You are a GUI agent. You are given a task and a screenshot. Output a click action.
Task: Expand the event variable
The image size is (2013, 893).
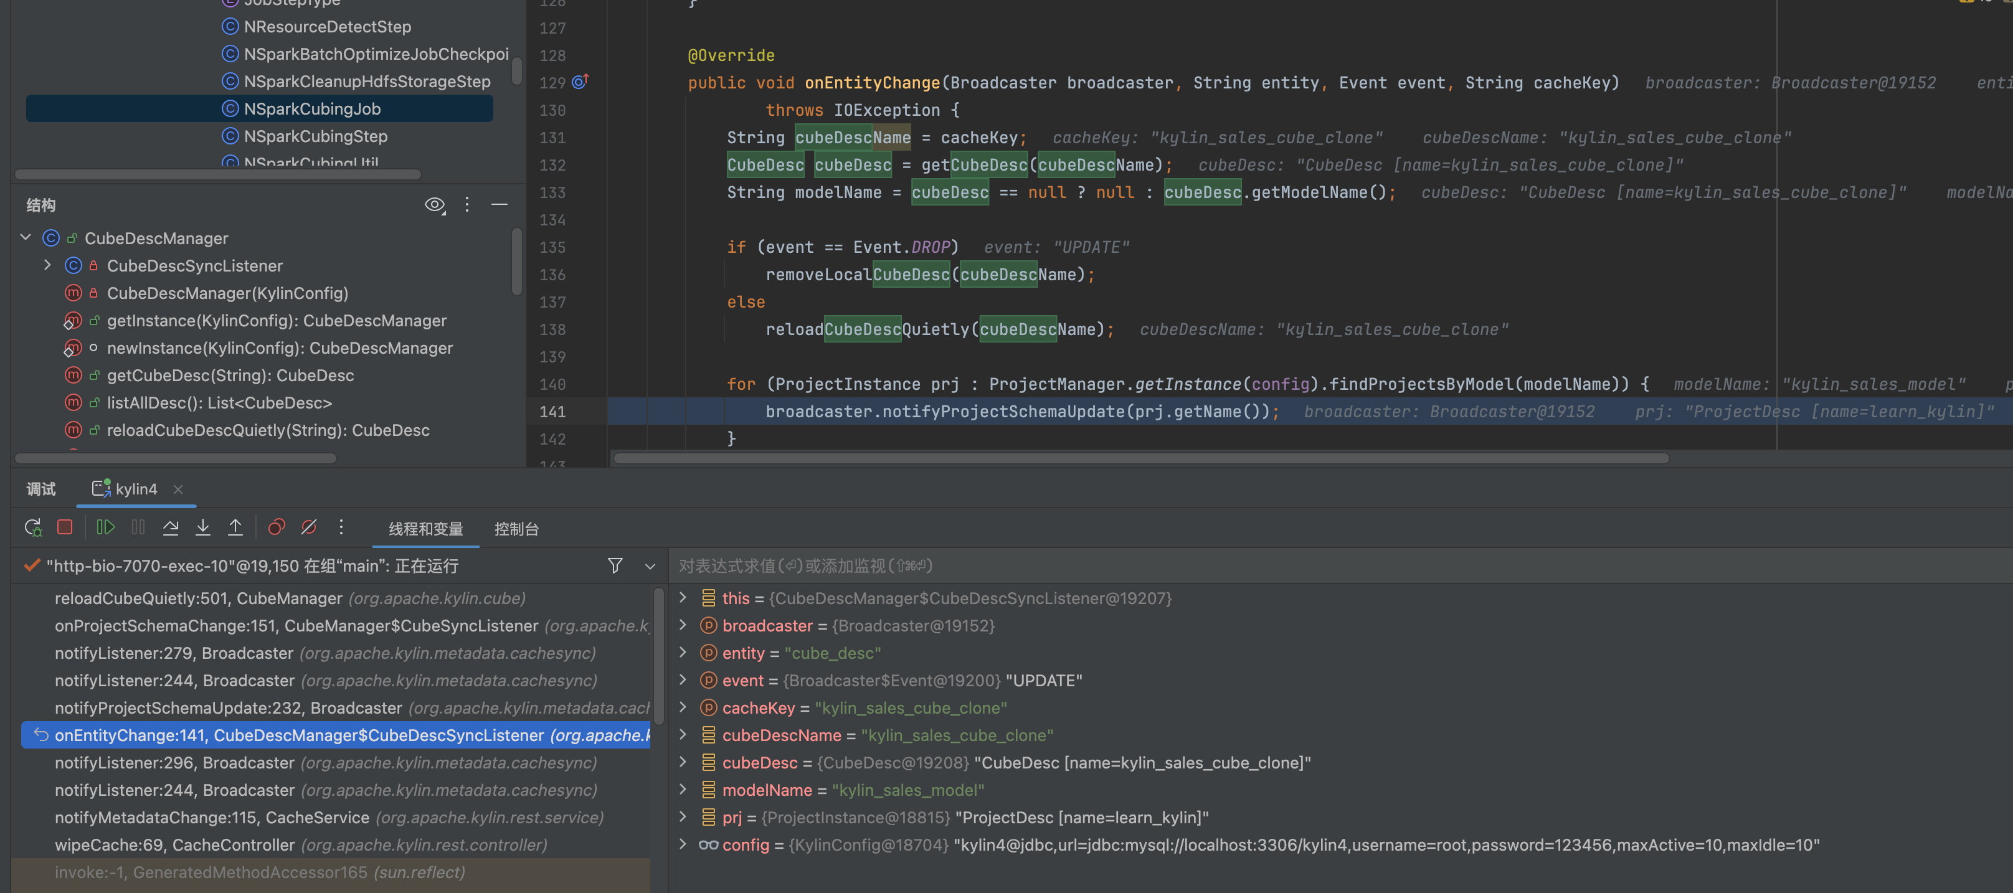tap(683, 681)
